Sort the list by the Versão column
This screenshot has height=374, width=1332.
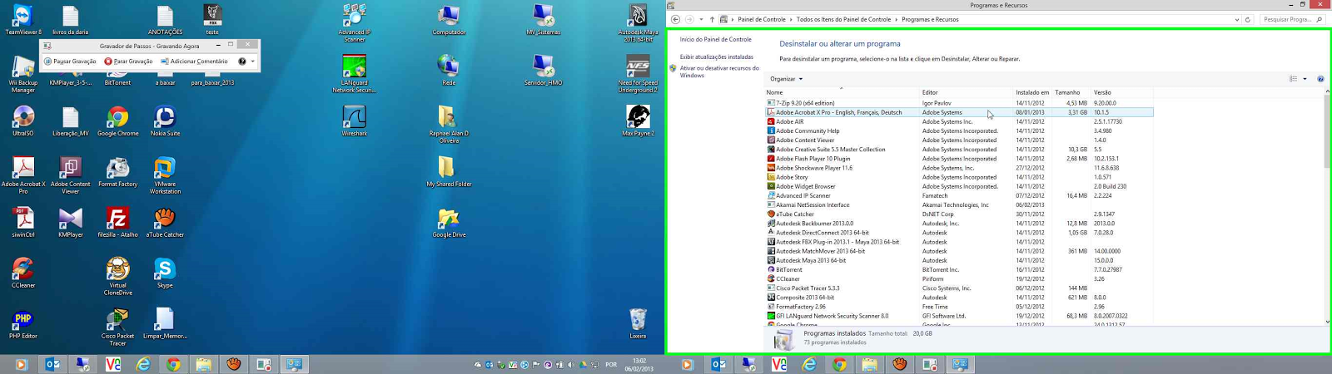point(1121,92)
